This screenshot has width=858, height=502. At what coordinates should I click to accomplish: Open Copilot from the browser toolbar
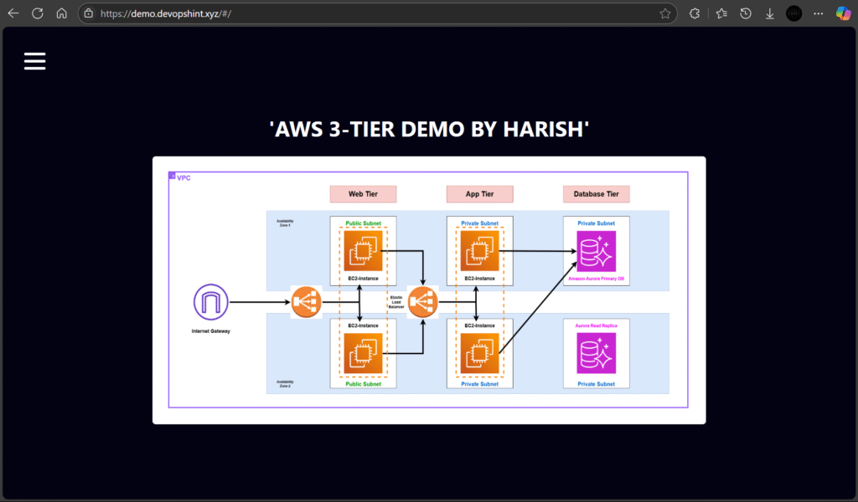(843, 13)
